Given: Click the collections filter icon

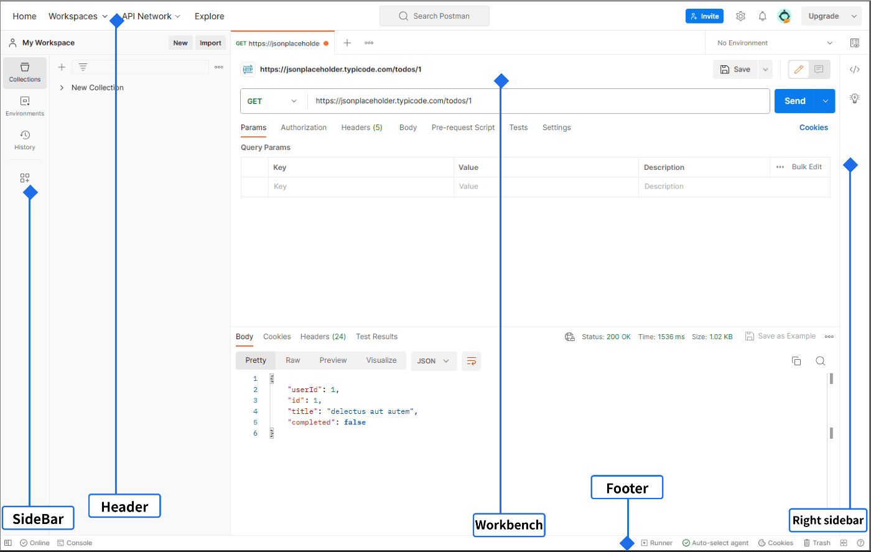Looking at the screenshot, I should [83, 67].
